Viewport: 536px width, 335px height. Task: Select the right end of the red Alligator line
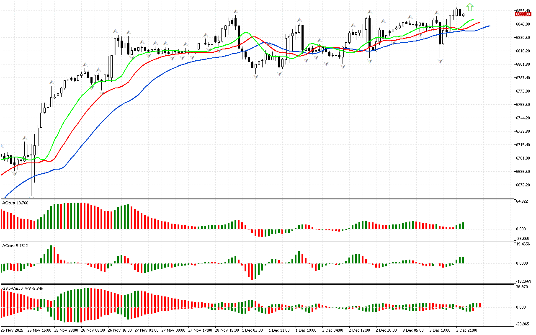pyautogui.click(x=480, y=23)
